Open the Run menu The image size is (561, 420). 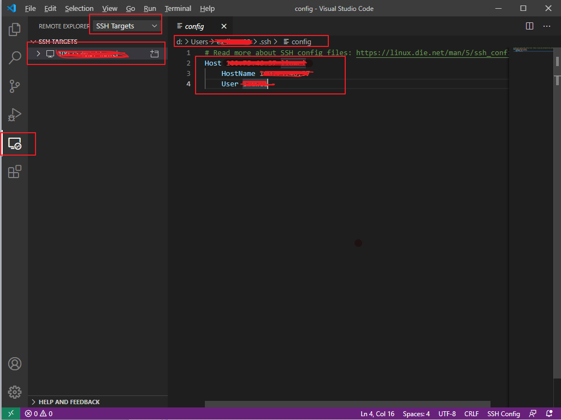(x=150, y=8)
